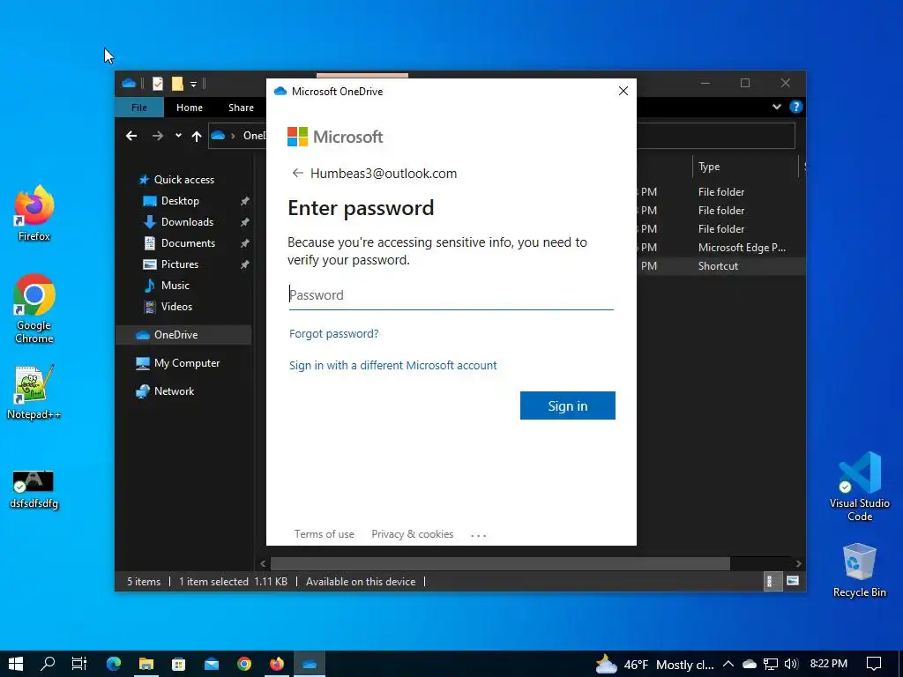Image resolution: width=903 pixels, height=677 pixels.
Task: Click the horizontal scrollbar in File Explorer
Action: 500,563
